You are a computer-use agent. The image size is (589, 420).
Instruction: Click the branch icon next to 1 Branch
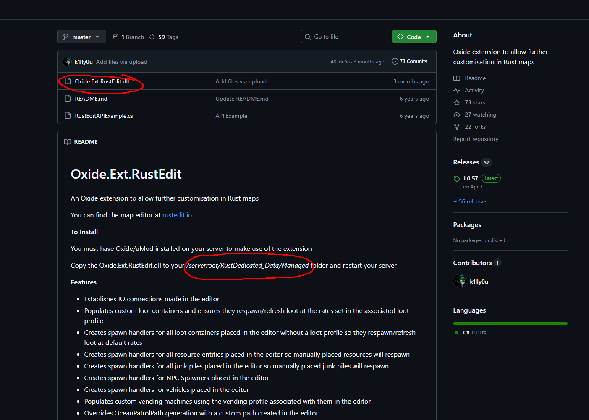(x=115, y=37)
